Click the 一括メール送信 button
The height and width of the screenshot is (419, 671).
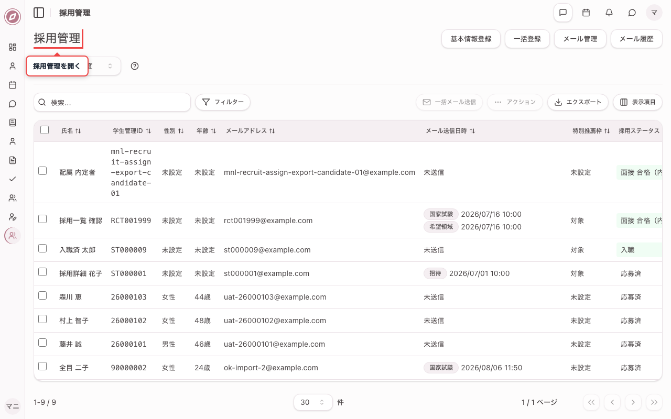[x=449, y=102]
